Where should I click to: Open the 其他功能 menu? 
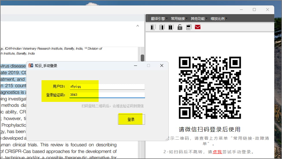tap(199, 18)
